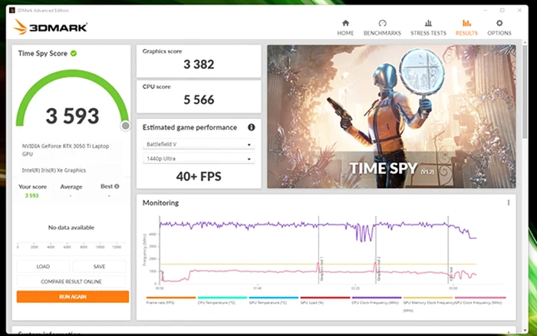
Task: Click the Average column label
Action: pos(71,186)
